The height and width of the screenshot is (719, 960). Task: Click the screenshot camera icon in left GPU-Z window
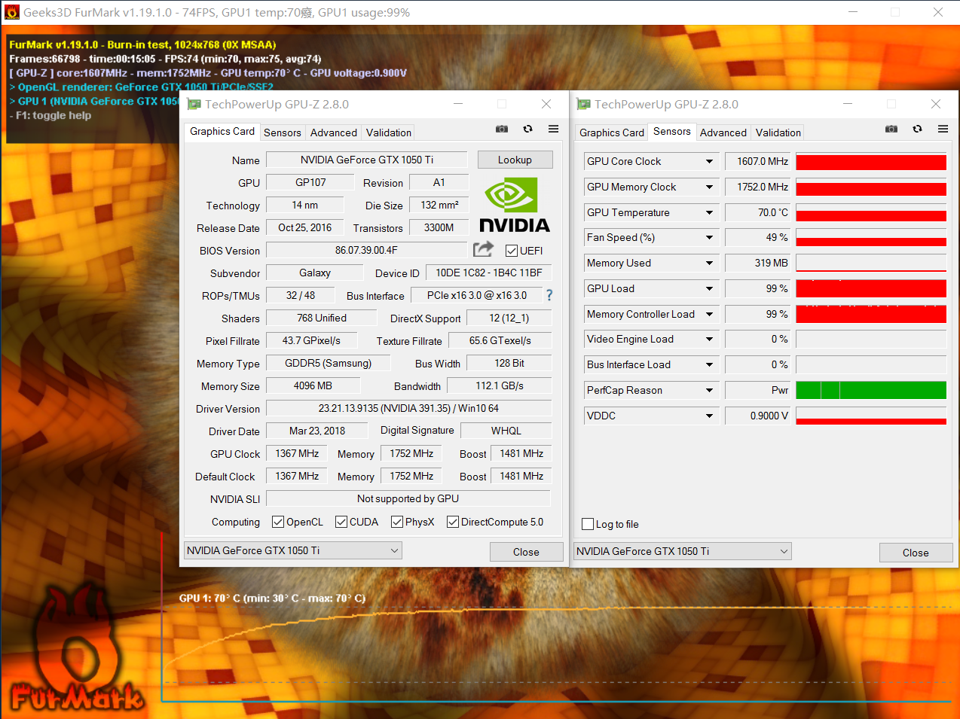502,129
